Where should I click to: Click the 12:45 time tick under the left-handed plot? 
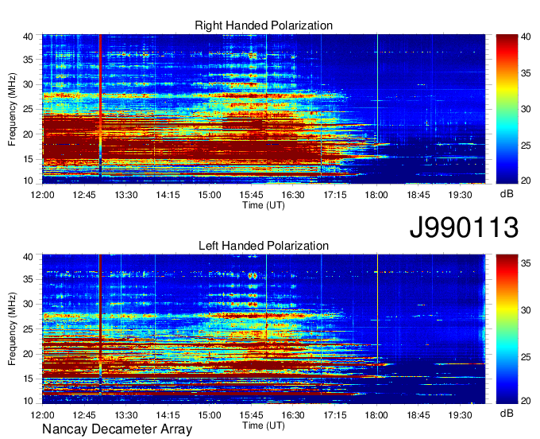[x=84, y=415]
